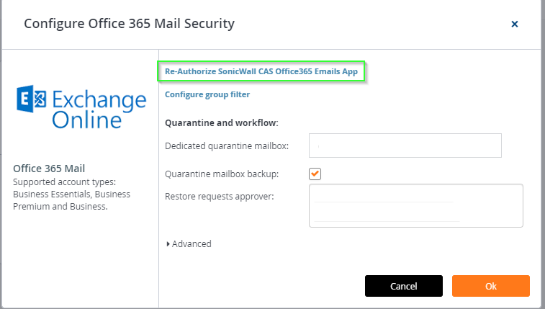The image size is (545, 309).
Task: Close the Configure Office 365 Mail Security dialog
Action: 515,24
